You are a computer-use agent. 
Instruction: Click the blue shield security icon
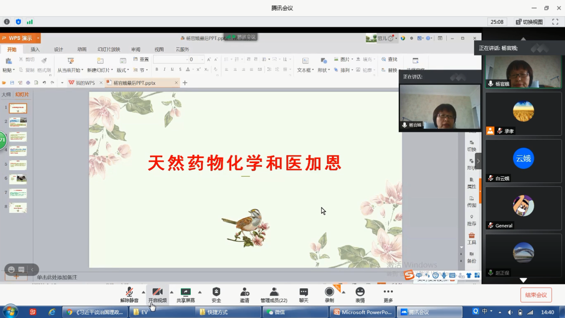click(18, 22)
